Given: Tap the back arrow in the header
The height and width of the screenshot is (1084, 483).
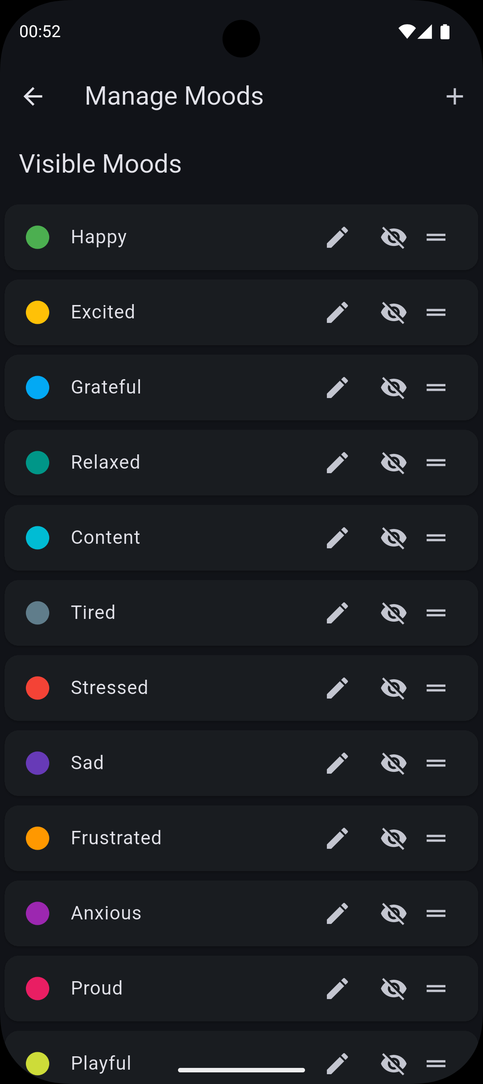Looking at the screenshot, I should (x=33, y=96).
